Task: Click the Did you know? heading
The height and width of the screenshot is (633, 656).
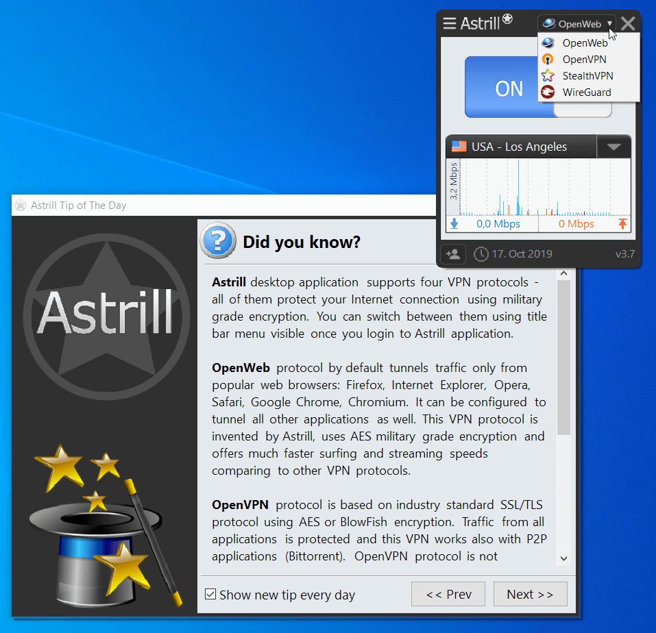Action: click(302, 242)
